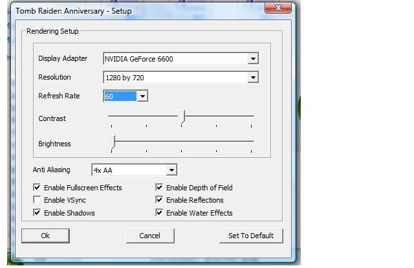Click Set To Default button
Screen dimensions: 414x268
(x=251, y=236)
